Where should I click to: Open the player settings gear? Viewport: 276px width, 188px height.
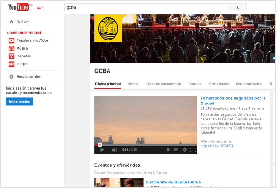click(184, 150)
